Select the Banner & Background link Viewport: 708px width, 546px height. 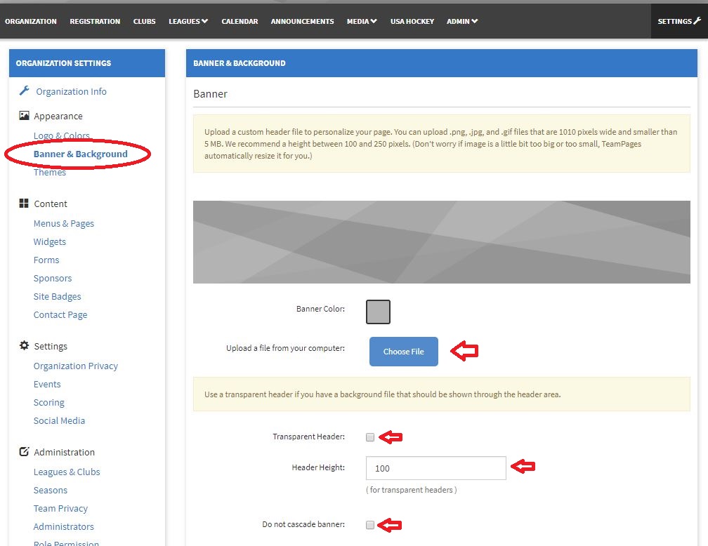click(x=80, y=154)
